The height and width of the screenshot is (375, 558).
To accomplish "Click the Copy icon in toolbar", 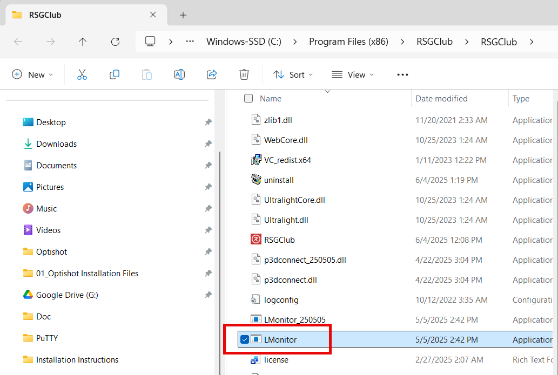I will tap(114, 74).
